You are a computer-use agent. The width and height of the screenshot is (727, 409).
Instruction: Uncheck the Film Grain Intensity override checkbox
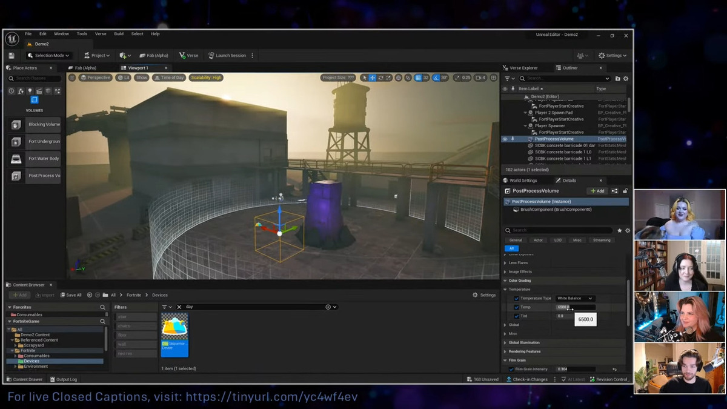click(511, 369)
